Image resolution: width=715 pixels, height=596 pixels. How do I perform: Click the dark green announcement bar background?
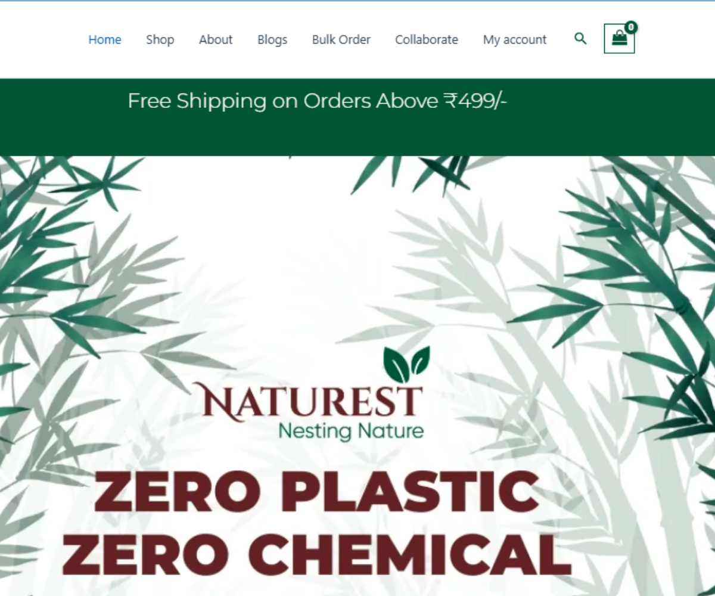[357, 134]
